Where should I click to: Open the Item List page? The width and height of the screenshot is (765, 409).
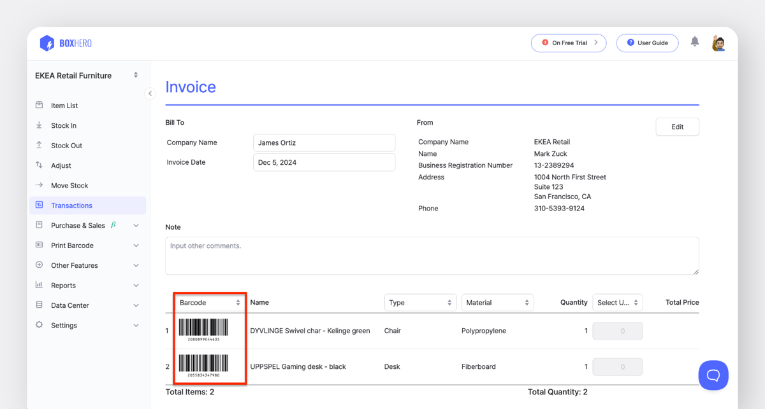point(64,105)
